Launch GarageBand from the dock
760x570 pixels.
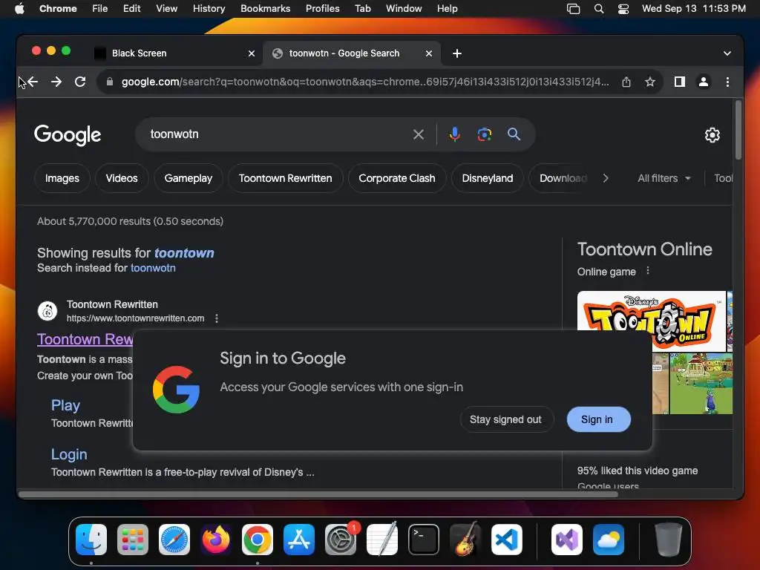pyautogui.click(x=465, y=540)
